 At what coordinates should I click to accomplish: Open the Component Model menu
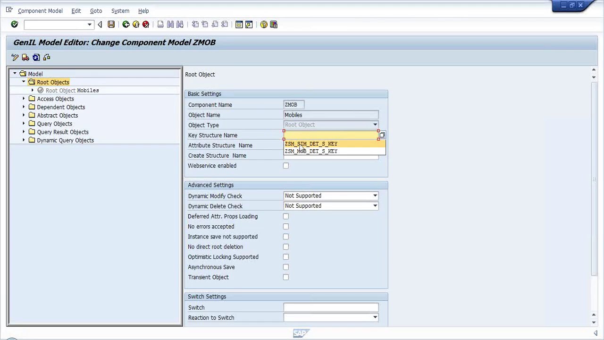(x=40, y=11)
